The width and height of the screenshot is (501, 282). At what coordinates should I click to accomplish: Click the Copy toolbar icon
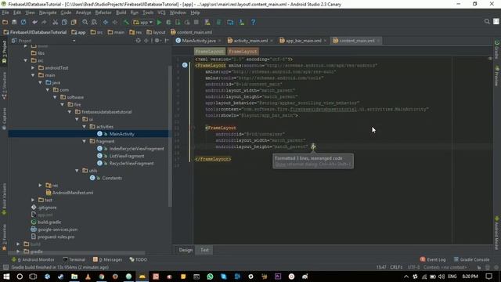64,23
